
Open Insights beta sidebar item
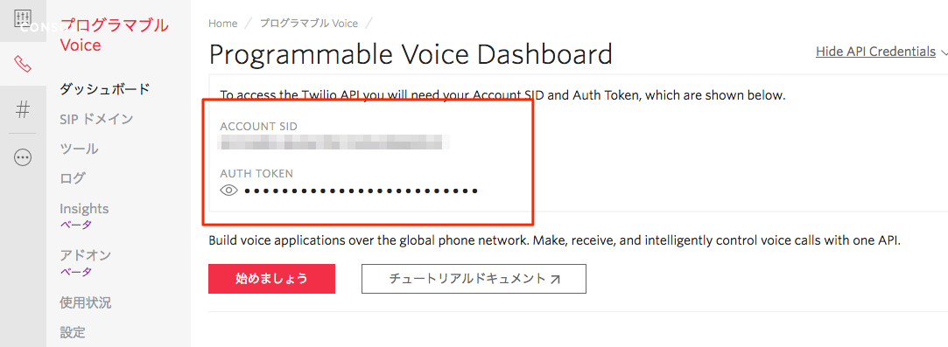pos(84,216)
